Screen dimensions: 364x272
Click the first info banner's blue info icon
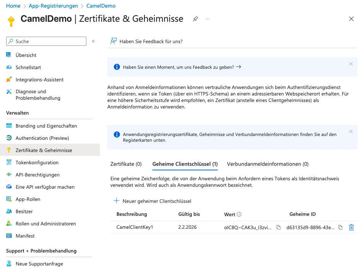[117, 67]
